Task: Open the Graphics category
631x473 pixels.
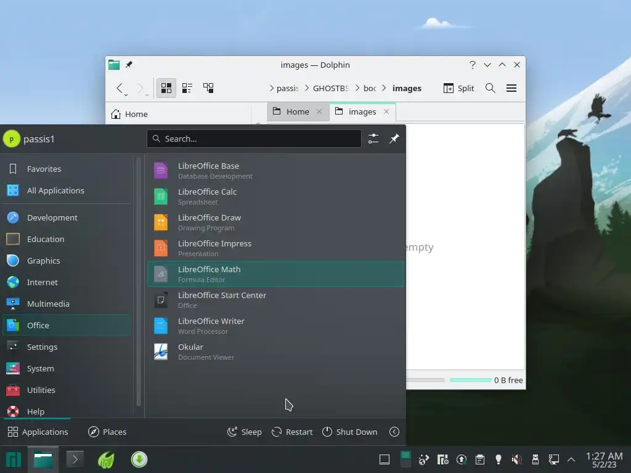Action: [x=67, y=261]
